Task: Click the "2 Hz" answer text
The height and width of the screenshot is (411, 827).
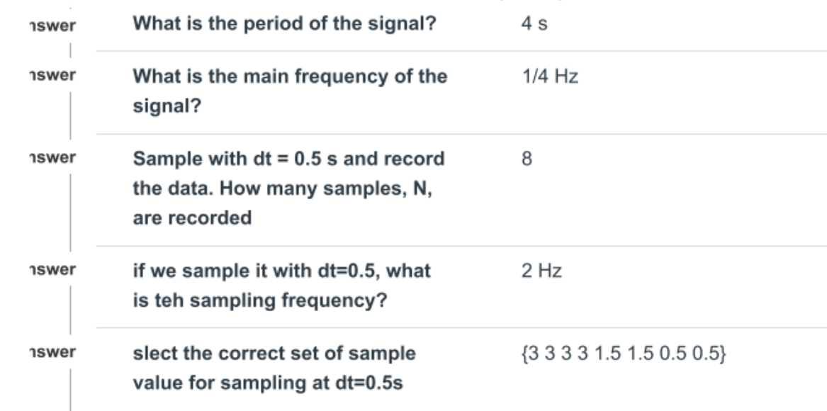Action: pos(541,271)
